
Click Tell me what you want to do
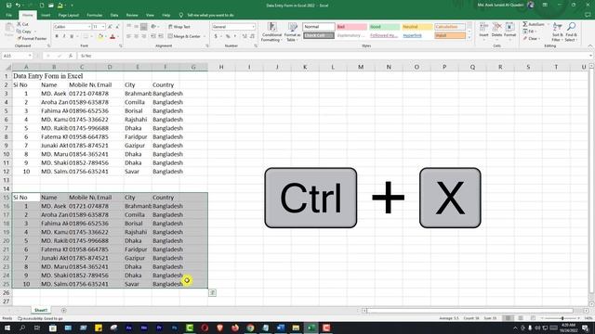click(210, 15)
